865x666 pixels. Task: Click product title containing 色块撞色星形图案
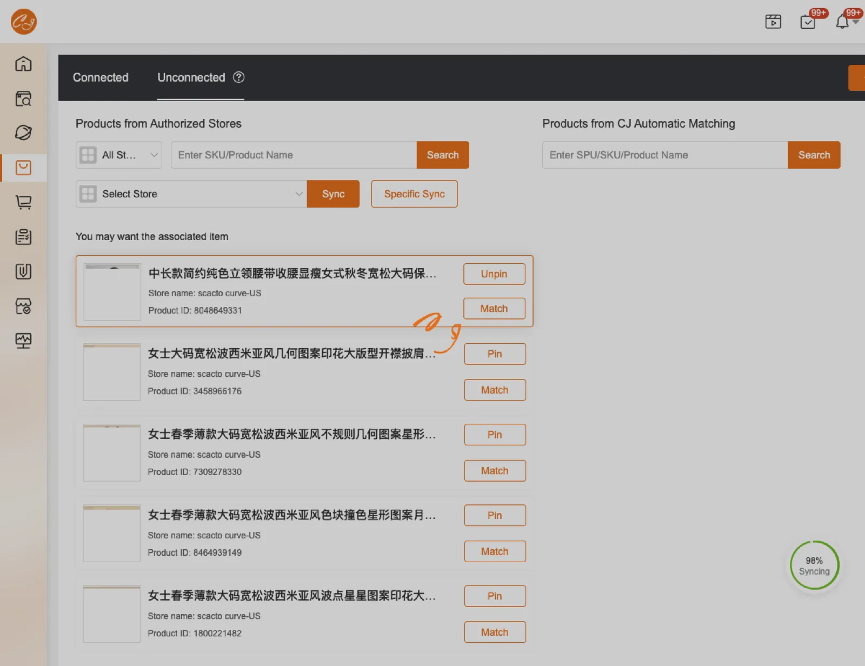[291, 515]
